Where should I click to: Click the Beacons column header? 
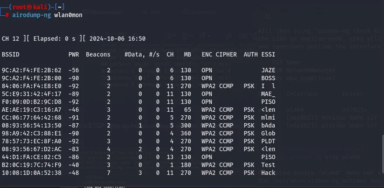pyautogui.click(x=98, y=55)
